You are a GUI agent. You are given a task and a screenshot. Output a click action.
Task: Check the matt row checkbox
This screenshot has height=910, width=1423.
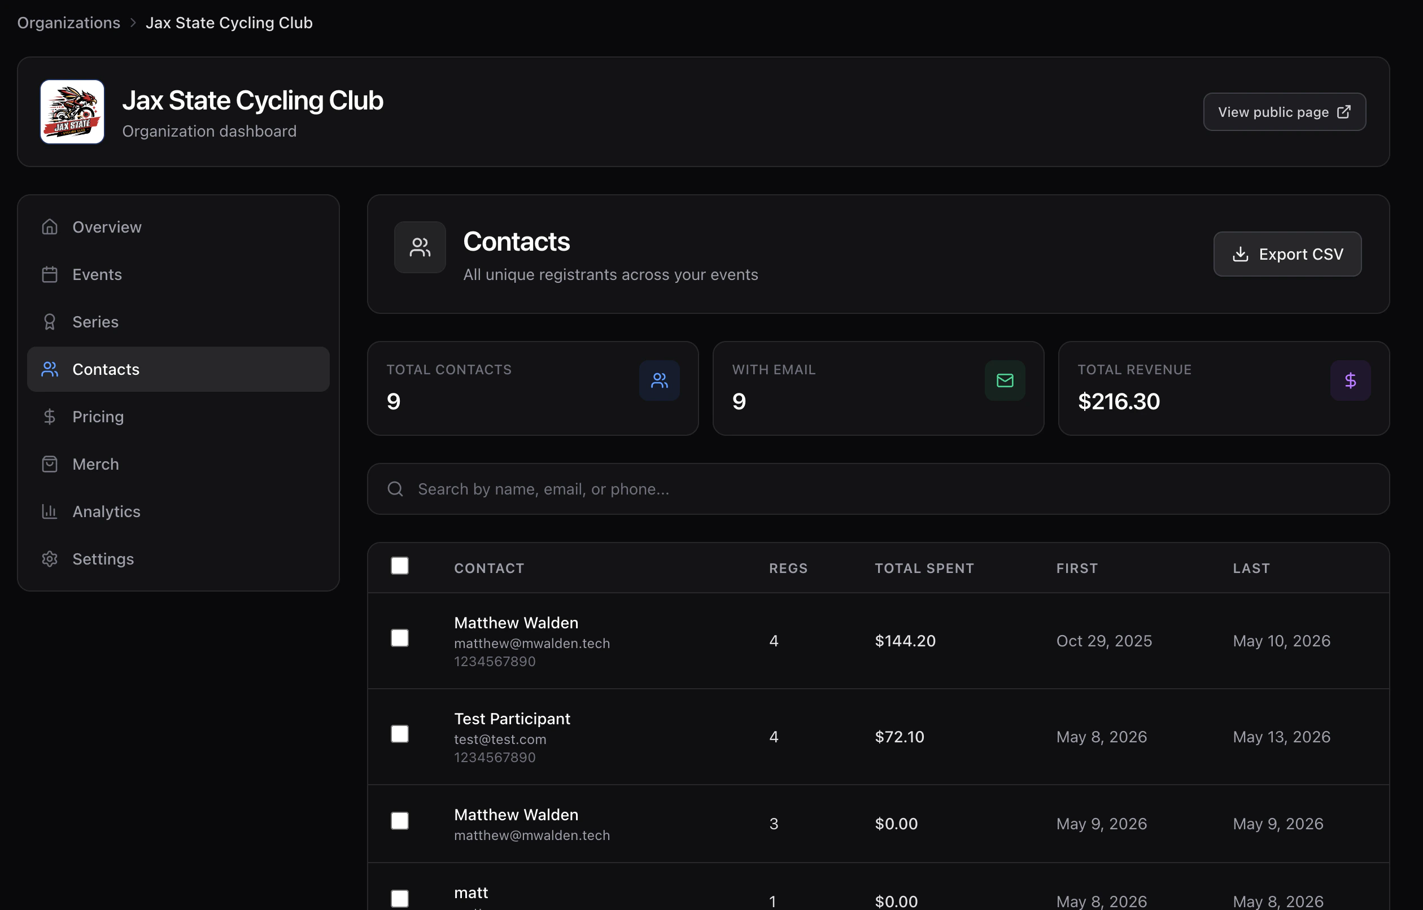click(x=399, y=899)
